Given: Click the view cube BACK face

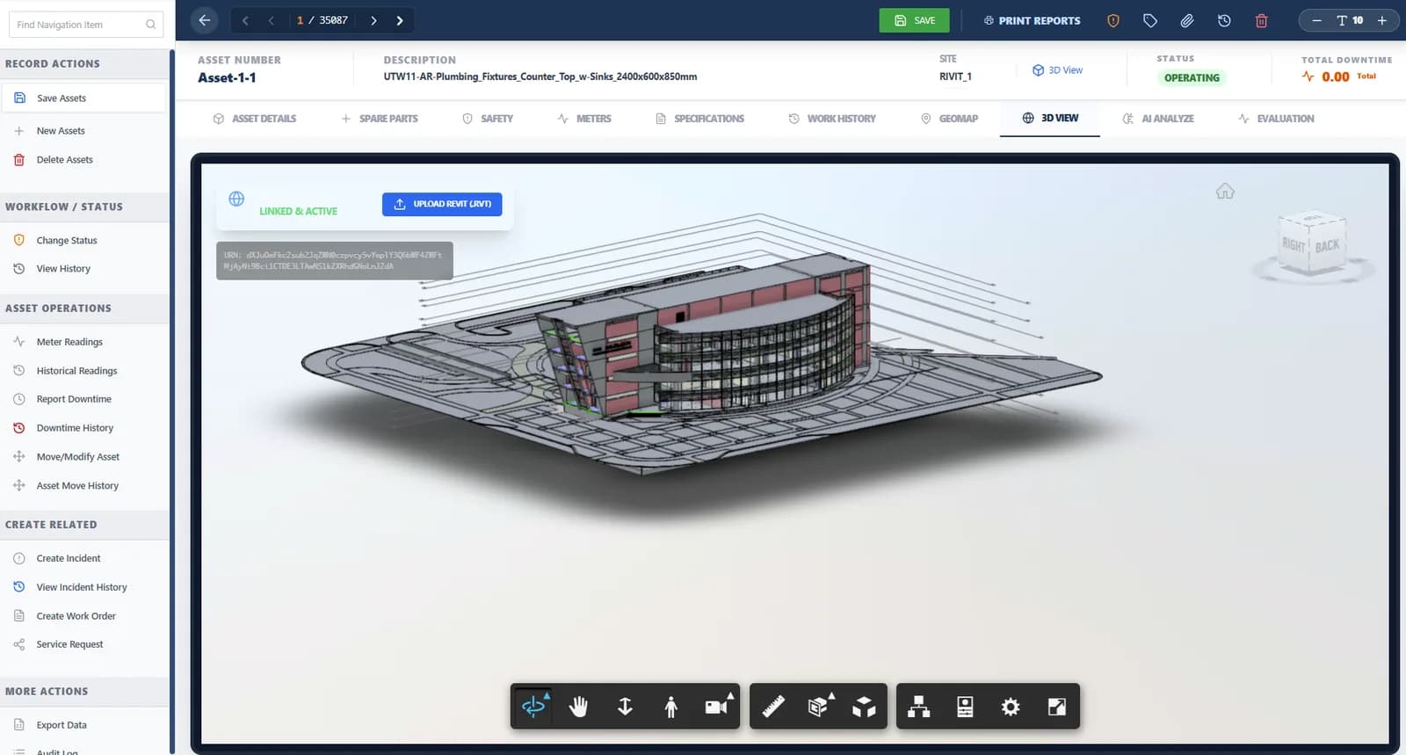Looking at the screenshot, I should click(x=1327, y=246).
